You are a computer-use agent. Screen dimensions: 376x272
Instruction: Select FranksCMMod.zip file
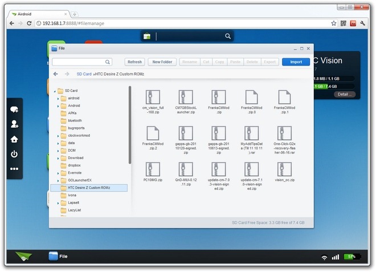219,102
